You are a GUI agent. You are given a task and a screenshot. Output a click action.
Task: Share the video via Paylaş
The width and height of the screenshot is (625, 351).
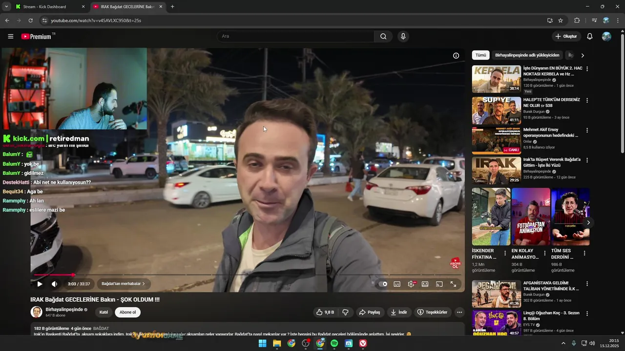370,312
